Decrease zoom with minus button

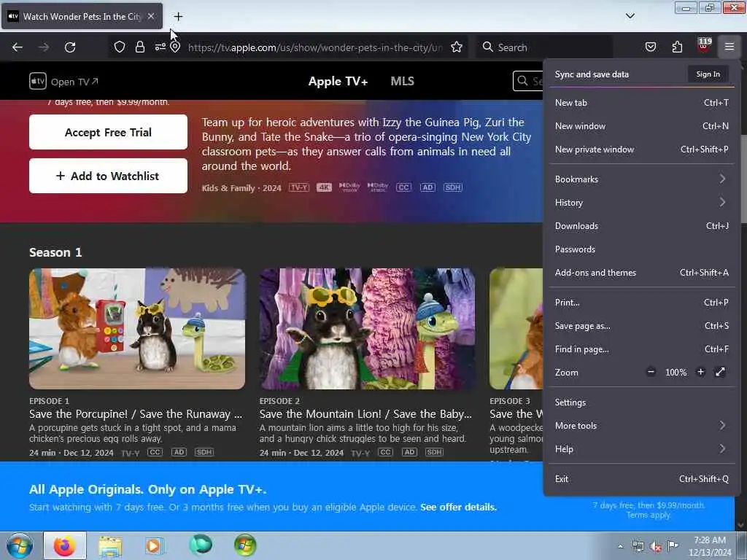(x=651, y=373)
